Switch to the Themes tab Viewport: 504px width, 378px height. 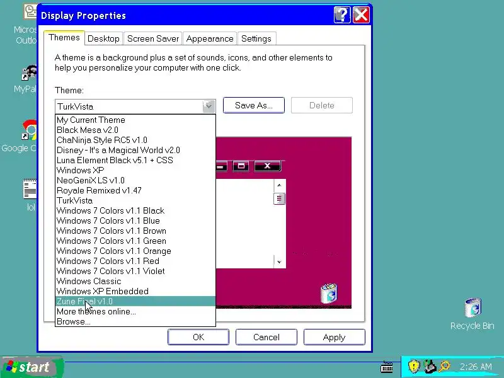(x=64, y=38)
